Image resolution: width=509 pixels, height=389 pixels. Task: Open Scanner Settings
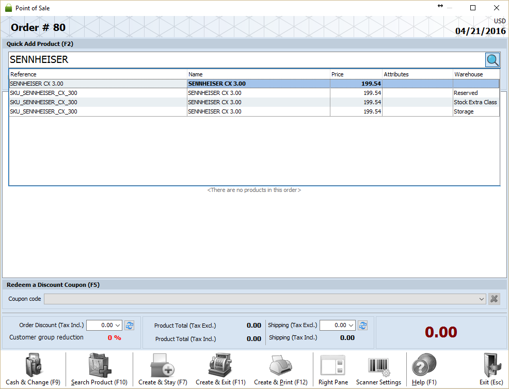click(378, 369)
